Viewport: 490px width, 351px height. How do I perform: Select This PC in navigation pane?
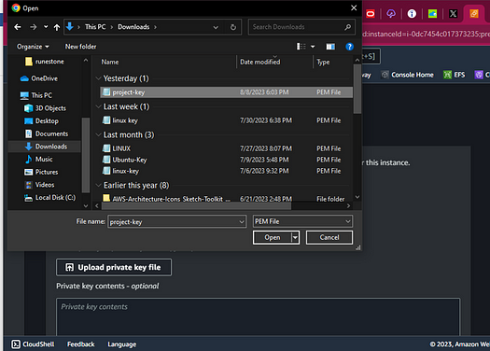[x=36, y=95]
